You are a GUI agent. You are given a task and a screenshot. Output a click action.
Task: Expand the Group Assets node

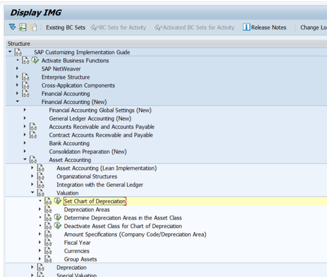pos(40,259)
